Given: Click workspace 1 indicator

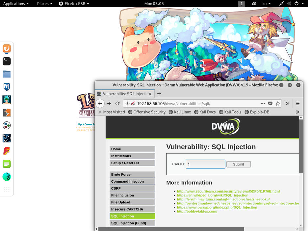Looking at the screenshot, I should (x=242, y=4).
